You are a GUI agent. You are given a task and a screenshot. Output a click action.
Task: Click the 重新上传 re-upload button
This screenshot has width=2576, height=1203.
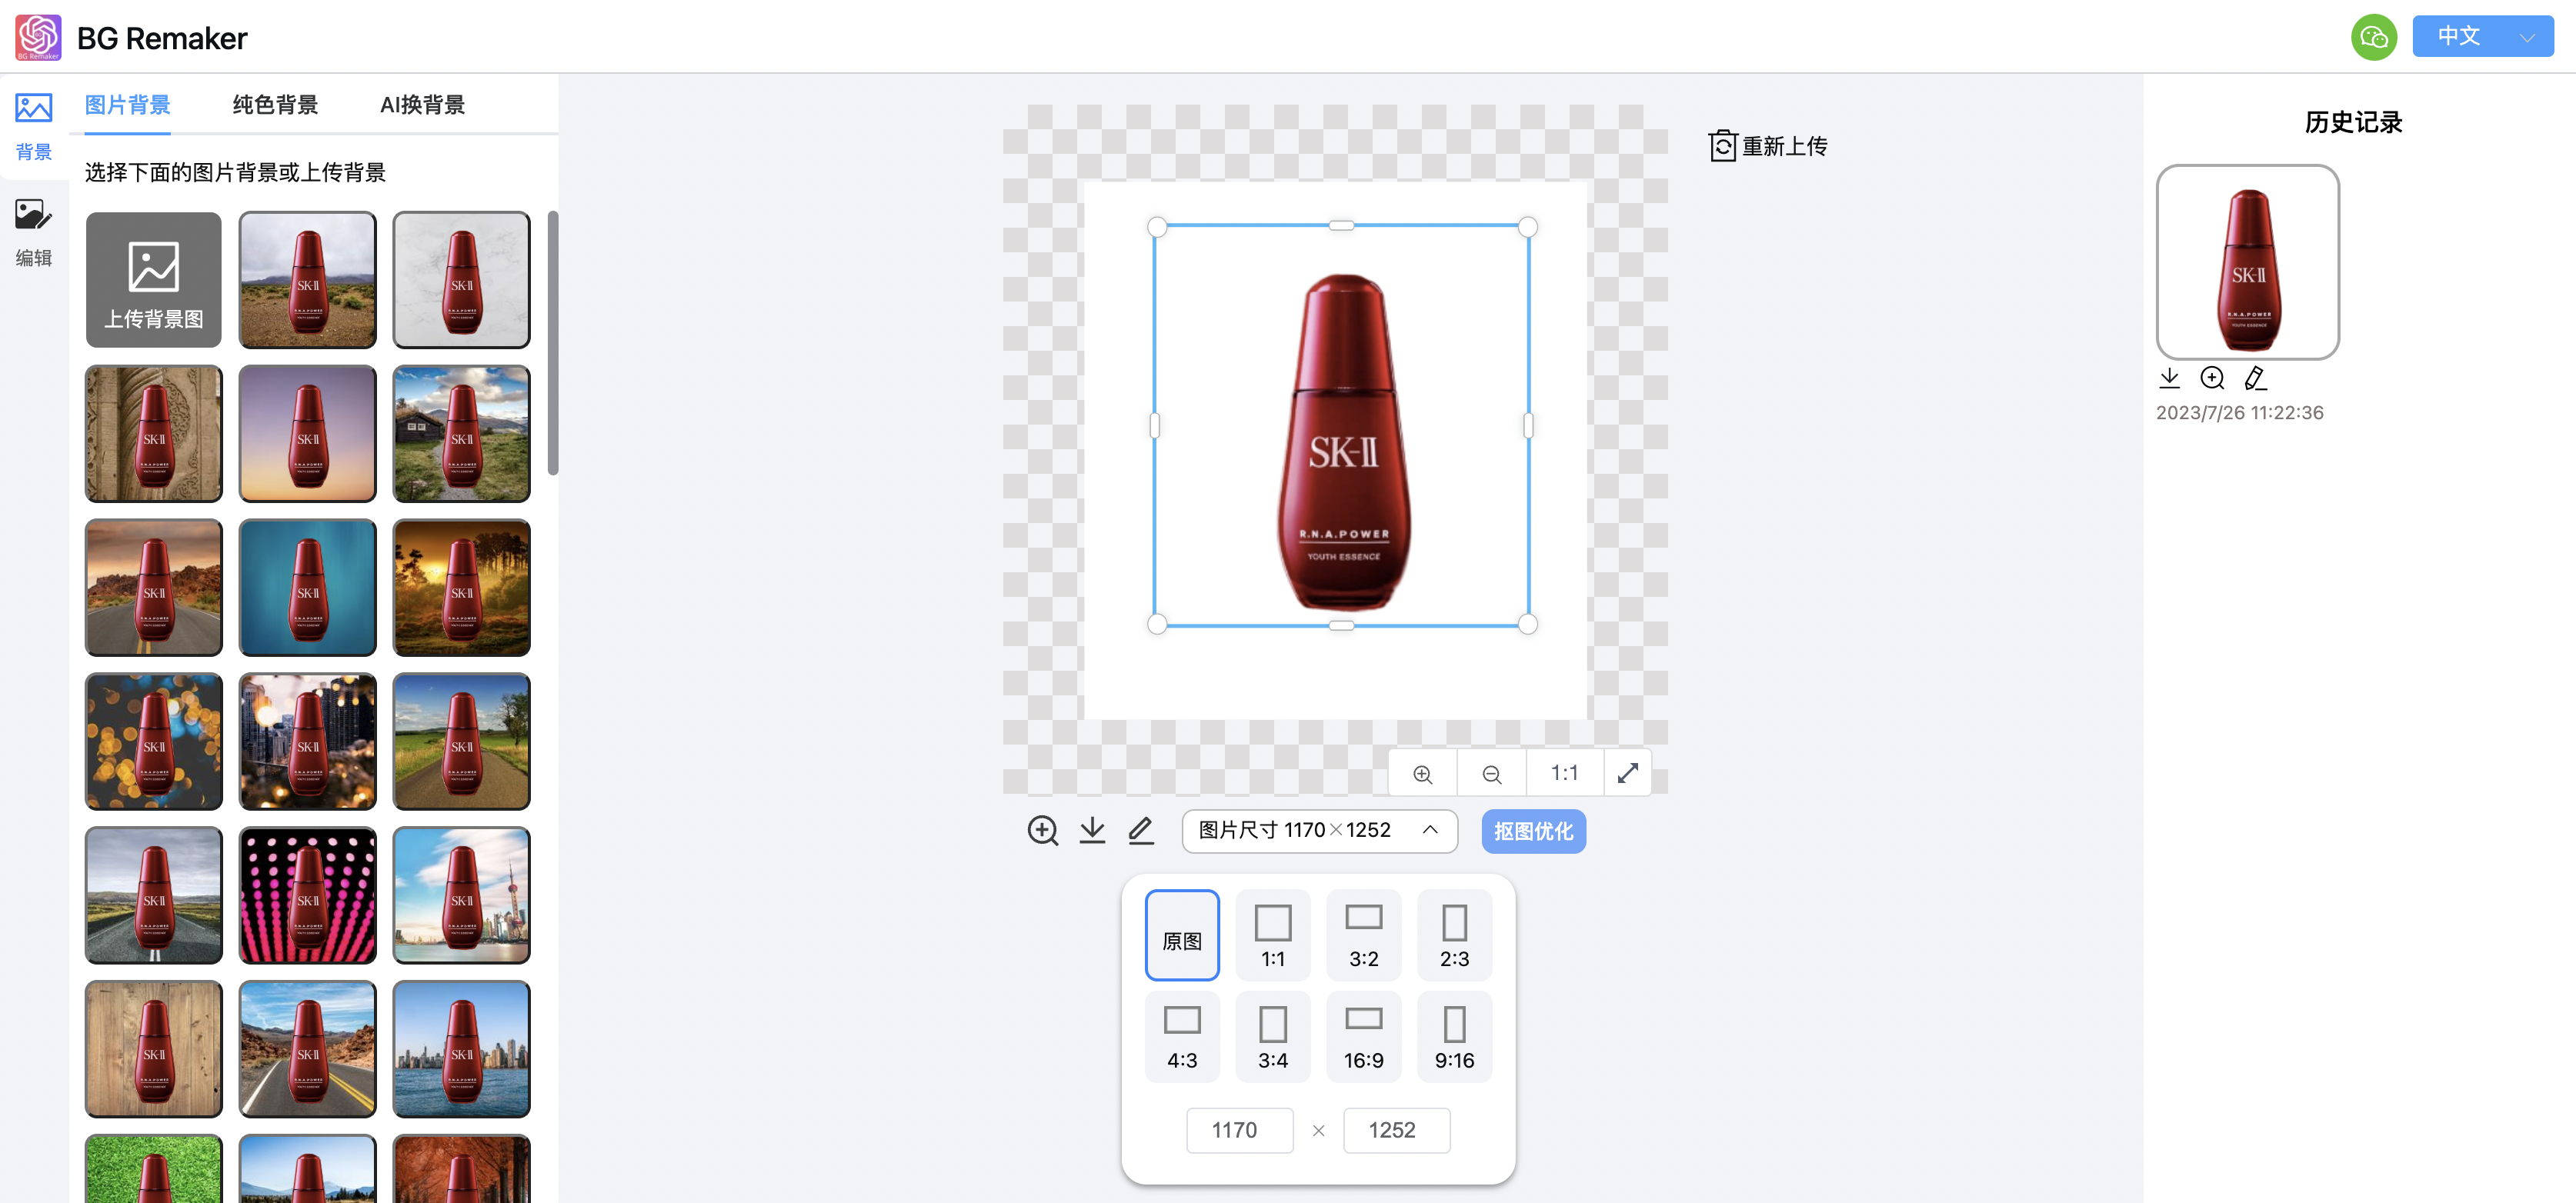point(1767,146)
